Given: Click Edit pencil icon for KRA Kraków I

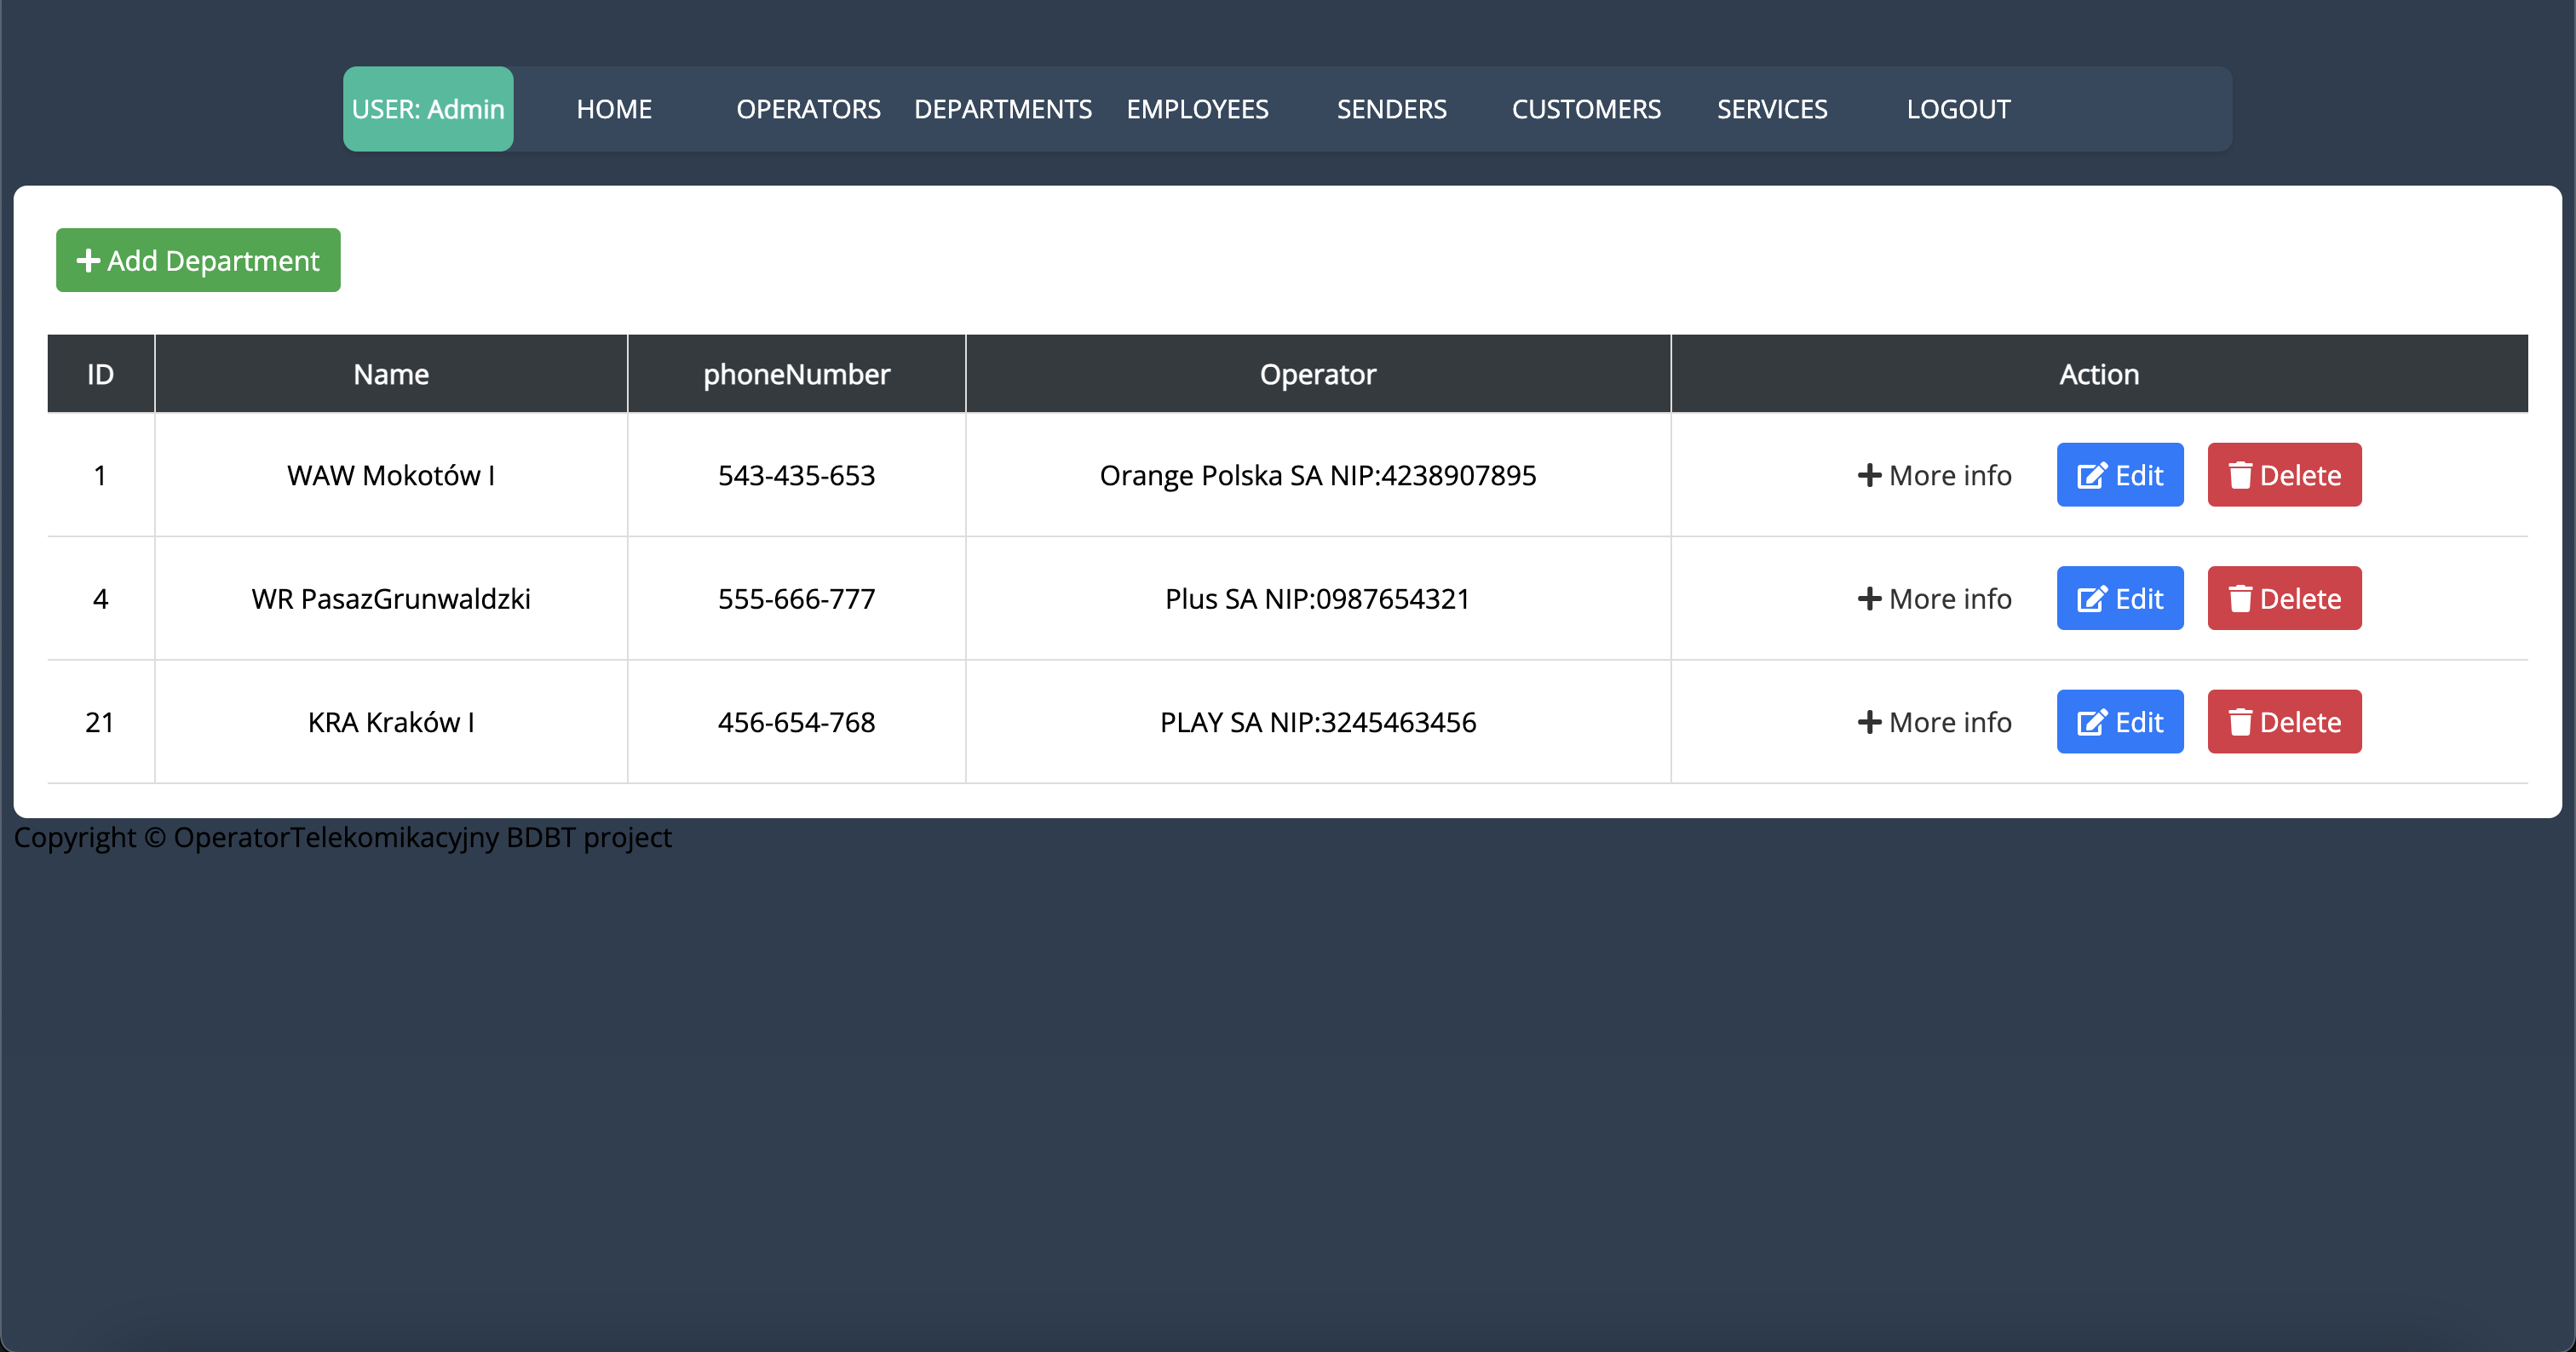Looking at the screenshot, I should (x=2091, y=723).
